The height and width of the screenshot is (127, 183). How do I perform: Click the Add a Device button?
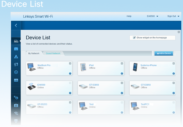click(164, 53)
